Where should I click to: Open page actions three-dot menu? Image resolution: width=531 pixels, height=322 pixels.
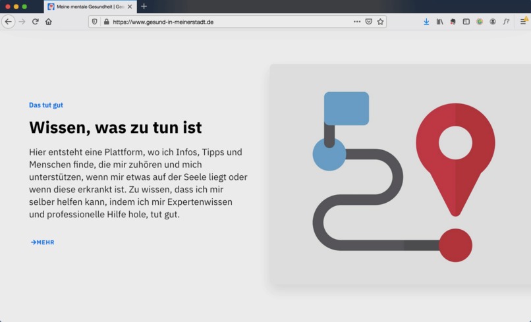357,22
